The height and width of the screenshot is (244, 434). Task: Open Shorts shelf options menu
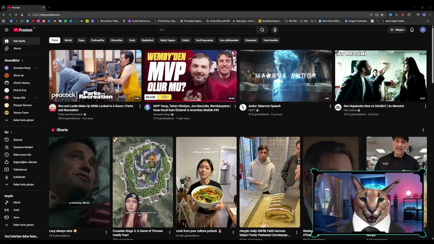423,130
